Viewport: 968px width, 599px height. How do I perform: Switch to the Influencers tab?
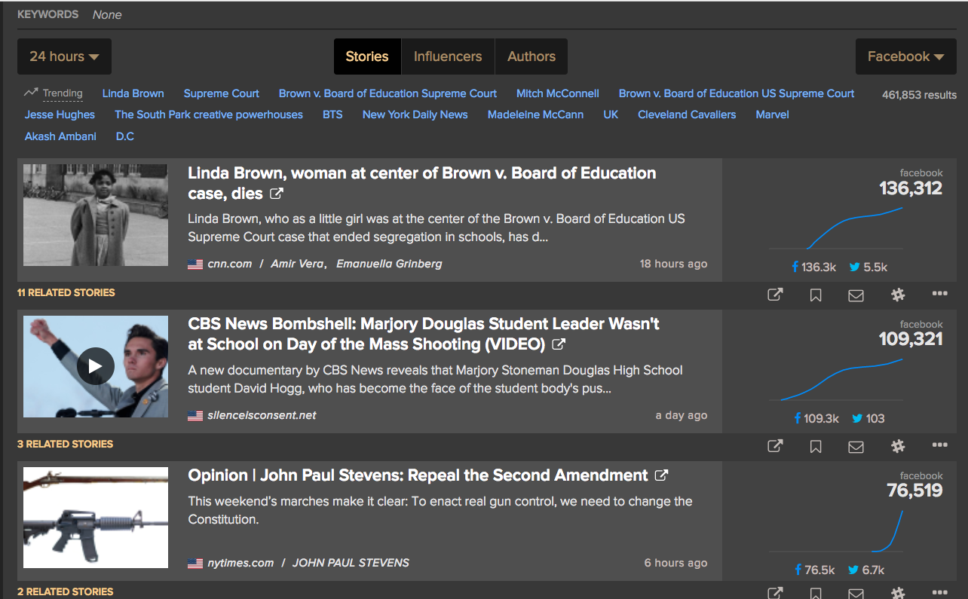(448, 57)
